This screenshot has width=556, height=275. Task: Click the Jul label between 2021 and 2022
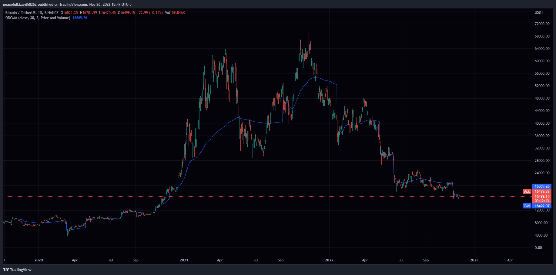(256, 260)
